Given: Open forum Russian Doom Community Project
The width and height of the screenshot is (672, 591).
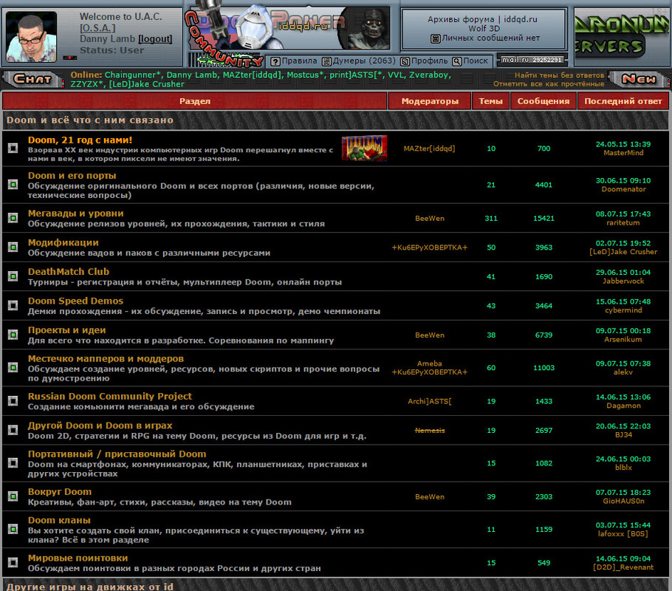Looking at the screenshot, I should tap(110, 396).
